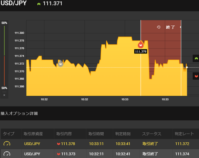
Task: Click the 購入オプション詳細 section heading
Action: tap(19, 114)
